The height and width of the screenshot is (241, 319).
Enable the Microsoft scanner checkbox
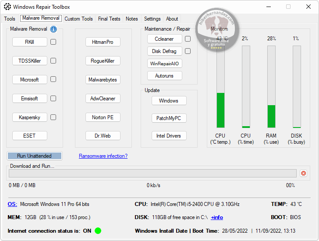click(53, 79)
